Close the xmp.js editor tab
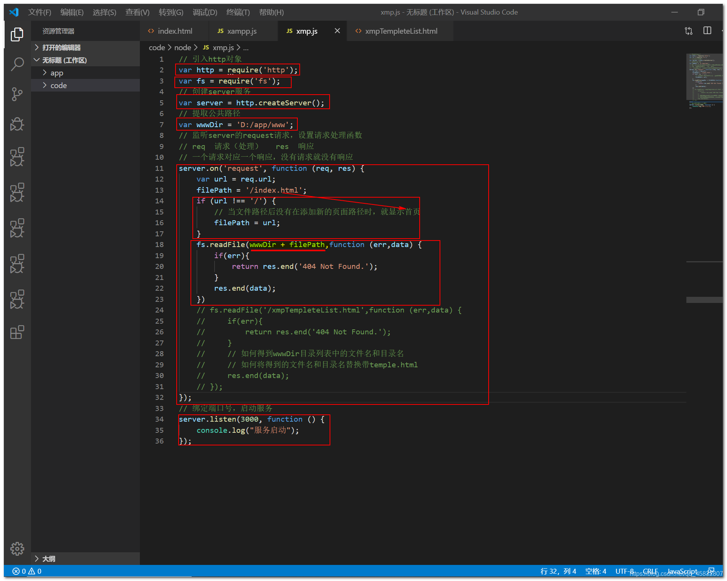The image size is (727, 581). pyautogui.click(x=337, y=31)
